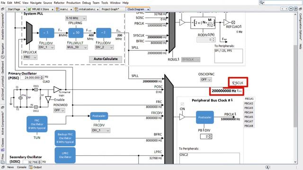Viewport: 303px width, 170px height.
Task: Switch to the MPLAB X Store tab
Action: (40, 9)
